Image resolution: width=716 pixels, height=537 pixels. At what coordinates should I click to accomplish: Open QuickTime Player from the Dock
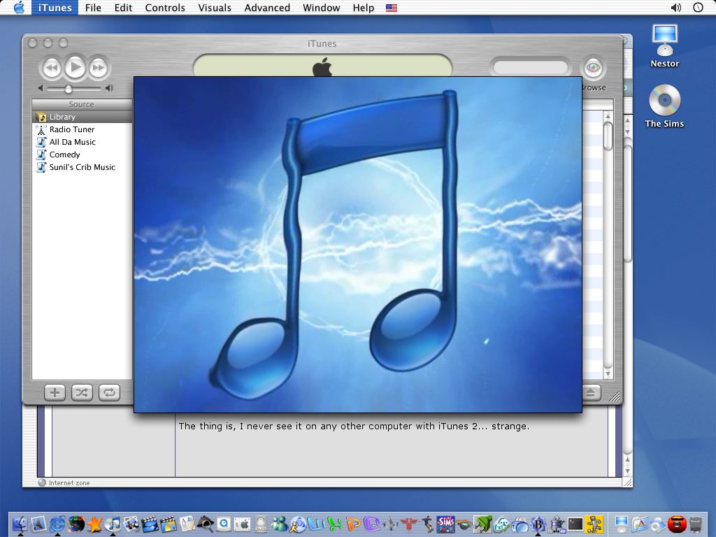click(224, 524)
